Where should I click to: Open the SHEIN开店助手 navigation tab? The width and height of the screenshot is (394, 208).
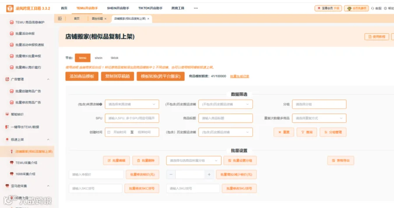[x=118, y=8]
